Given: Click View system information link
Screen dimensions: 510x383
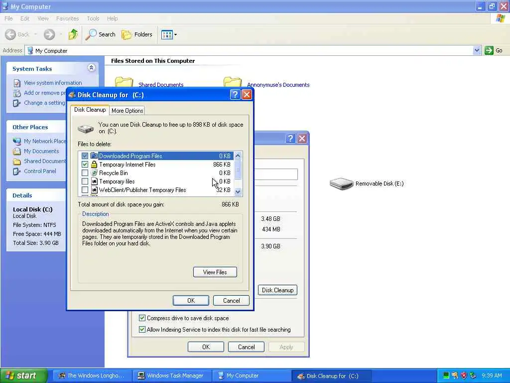Looking at the screenshot, I should tap(53, 83).
